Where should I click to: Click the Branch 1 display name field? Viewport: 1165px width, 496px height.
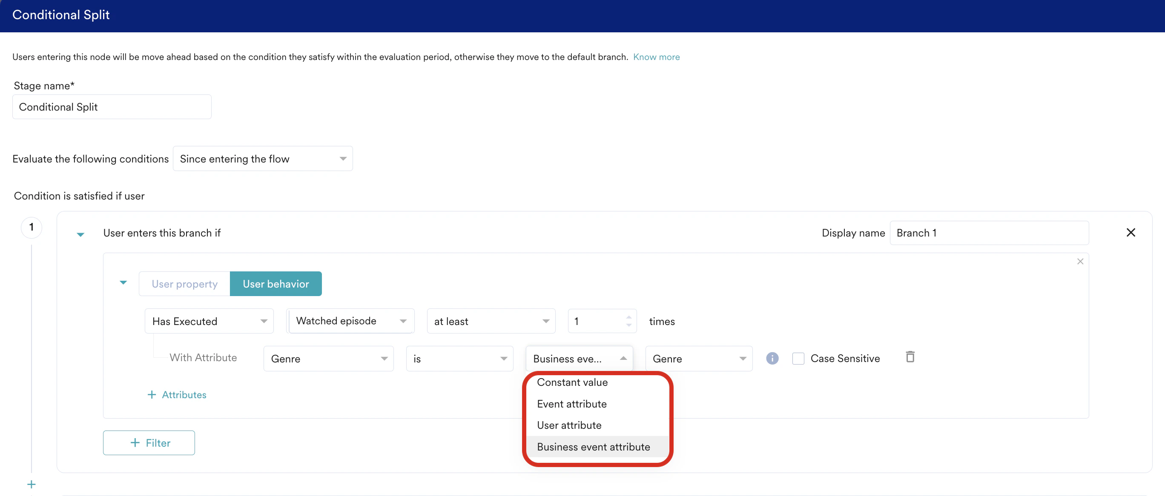pos(989,233)
